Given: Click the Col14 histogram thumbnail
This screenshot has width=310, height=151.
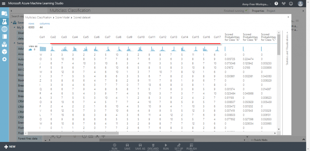Looking at the screenshot, I should tap(184, 49).
